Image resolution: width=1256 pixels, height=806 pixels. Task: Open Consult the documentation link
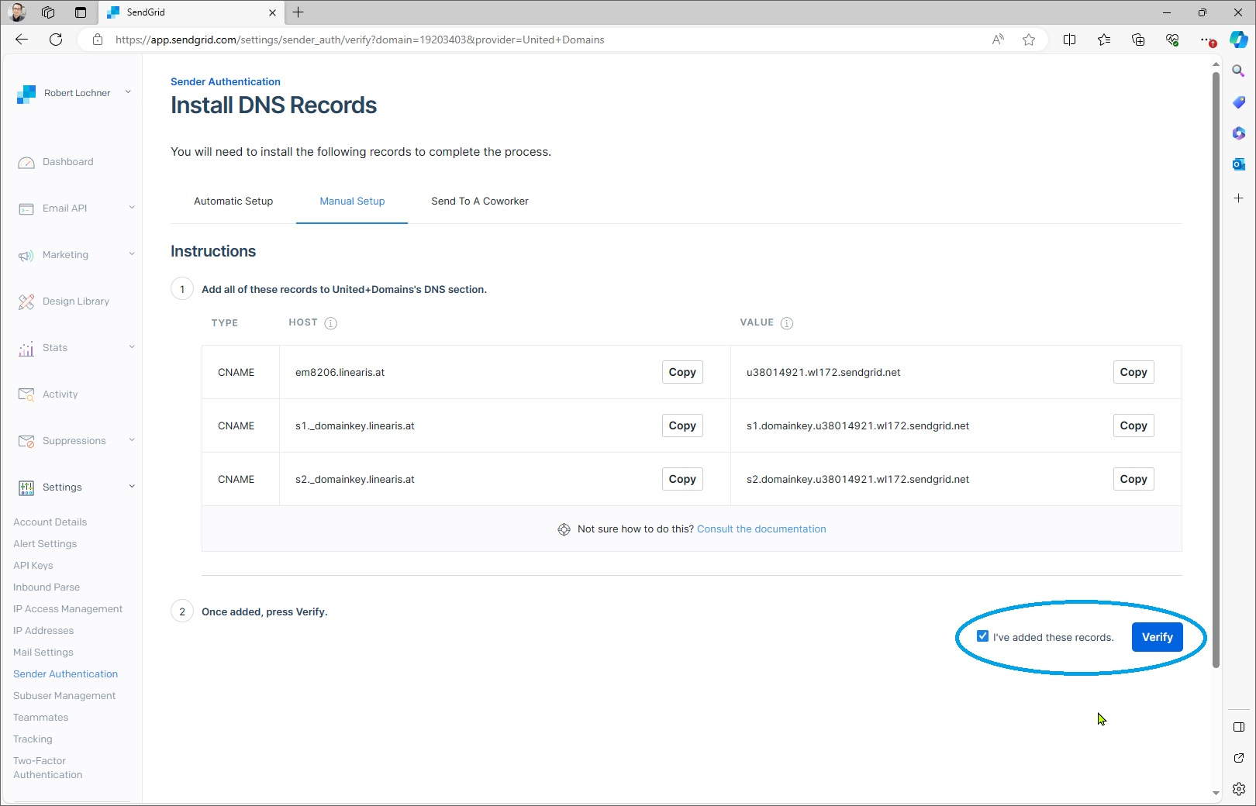[761, 529]
